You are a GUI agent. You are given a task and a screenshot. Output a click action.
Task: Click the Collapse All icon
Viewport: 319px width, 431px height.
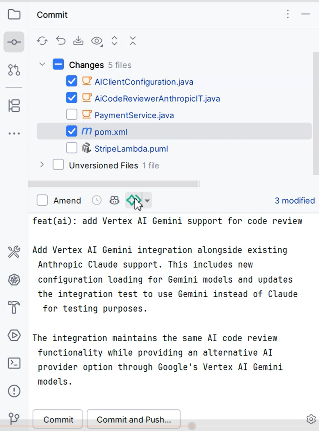pos(133,41)
